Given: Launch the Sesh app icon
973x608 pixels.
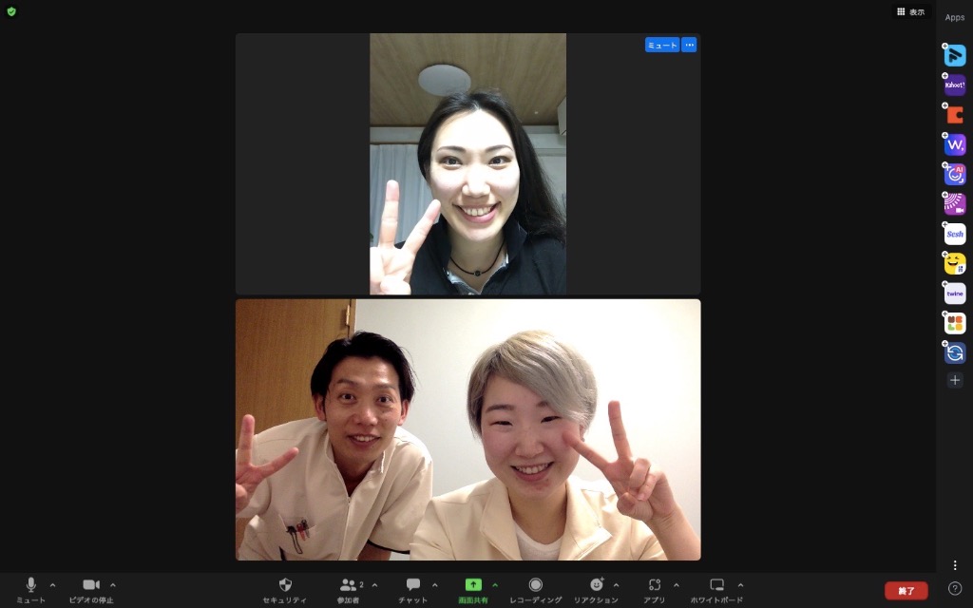Looking at the screenshot, I should [955, 234].
